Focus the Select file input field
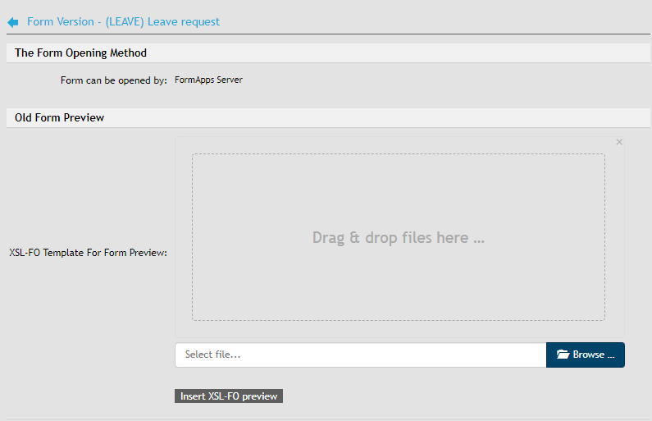Image resolution: width=652 pixels, height=421 pixels. (360, 355)
